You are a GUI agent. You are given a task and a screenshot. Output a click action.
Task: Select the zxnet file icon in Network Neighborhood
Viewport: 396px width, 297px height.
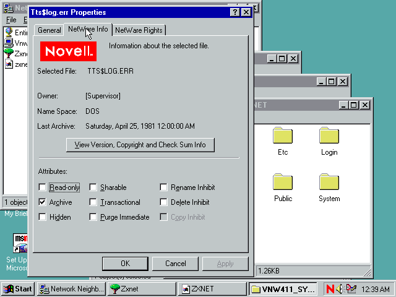click(9, 64)
